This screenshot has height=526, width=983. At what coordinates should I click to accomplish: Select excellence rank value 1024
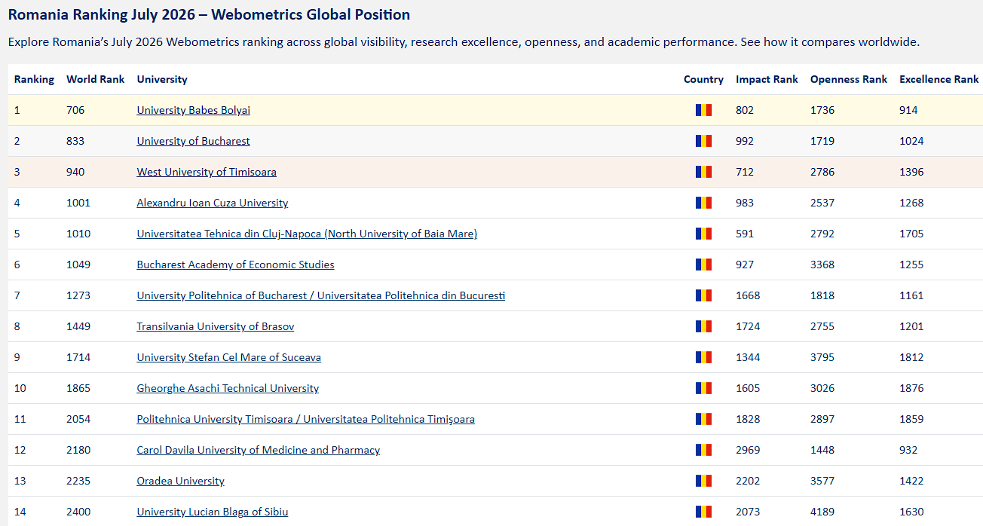click(x=911, y=141)
